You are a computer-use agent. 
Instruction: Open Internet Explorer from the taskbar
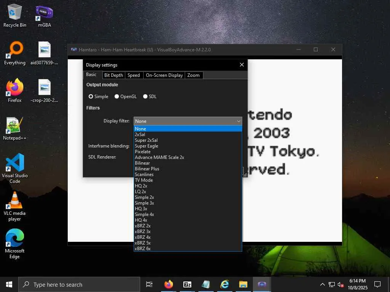click(225, 284)
